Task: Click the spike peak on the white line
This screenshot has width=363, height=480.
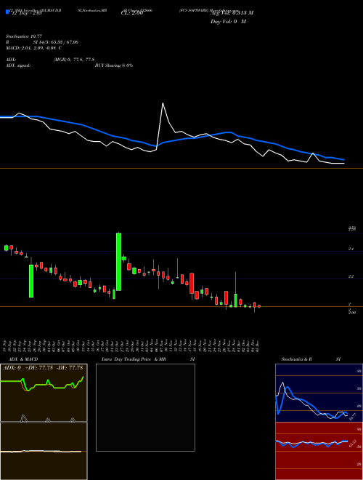Action: click(x=163, y=103)
